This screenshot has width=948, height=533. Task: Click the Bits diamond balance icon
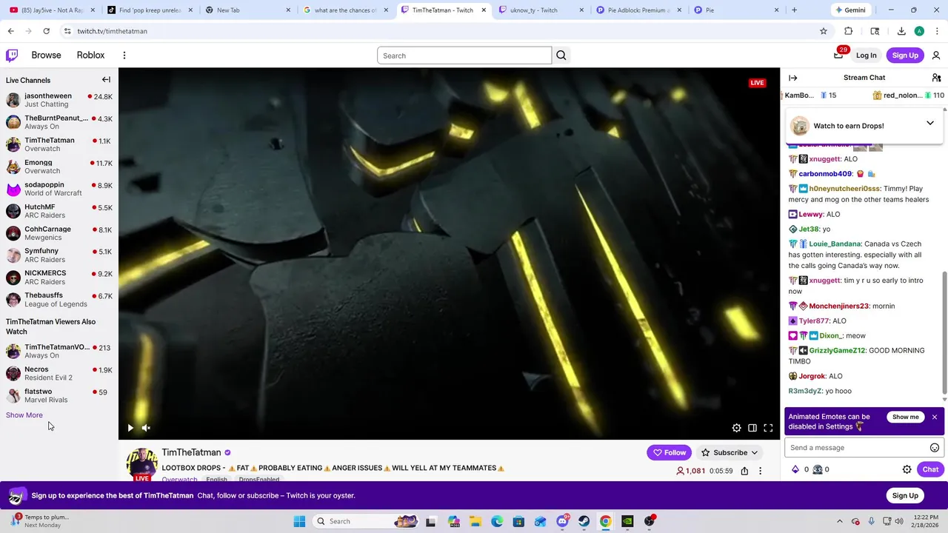[795, 469]
